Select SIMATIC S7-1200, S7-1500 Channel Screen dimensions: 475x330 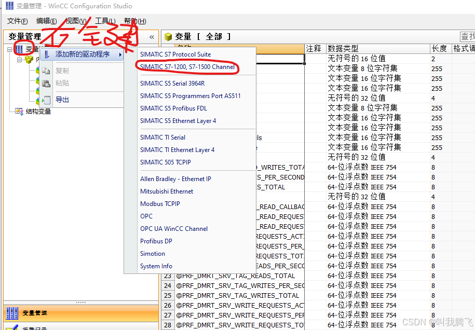[x=187, y=67]
